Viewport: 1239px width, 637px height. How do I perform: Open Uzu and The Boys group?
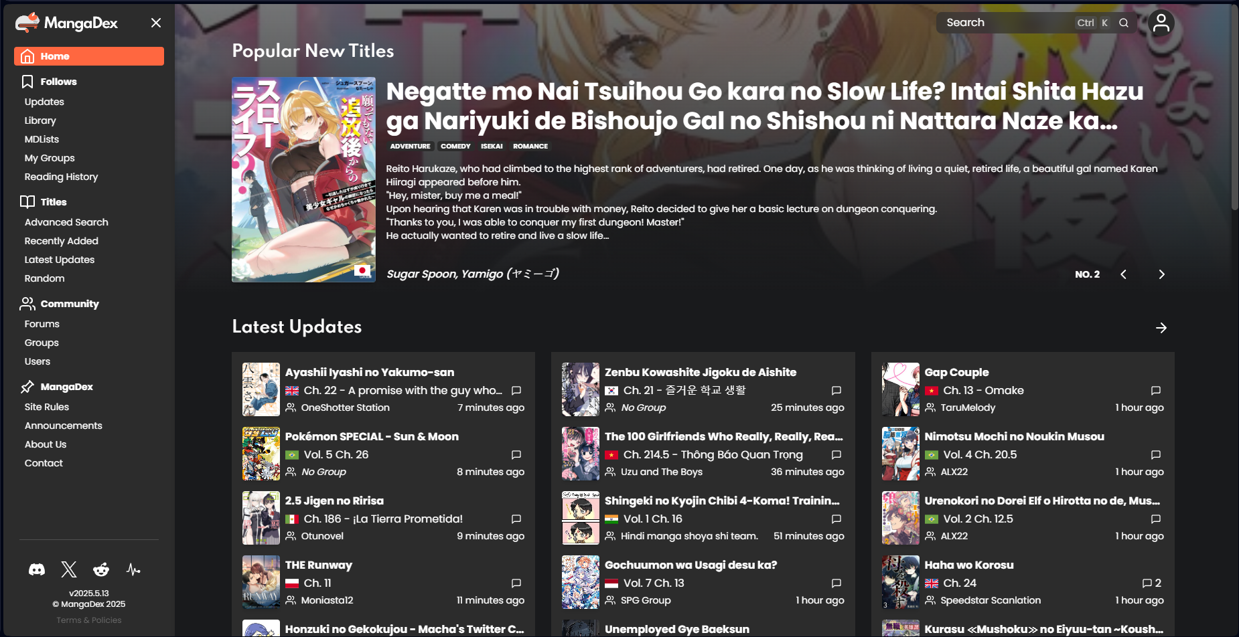[x=662, y=472]
